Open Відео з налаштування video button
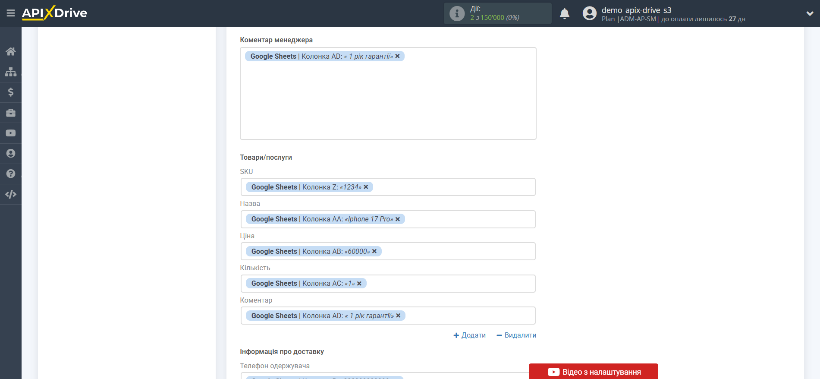Screen dimensions: 820x379 click(x=594, y=372)
